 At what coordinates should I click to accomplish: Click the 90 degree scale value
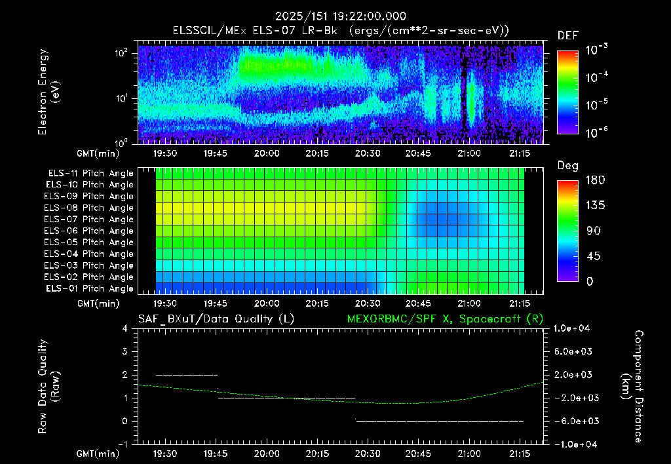coord(593,231)
